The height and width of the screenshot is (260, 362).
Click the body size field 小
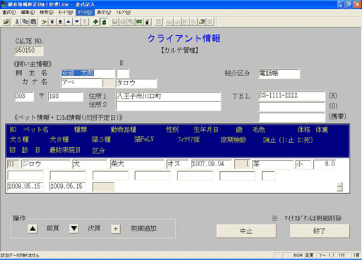pos(303,164)
